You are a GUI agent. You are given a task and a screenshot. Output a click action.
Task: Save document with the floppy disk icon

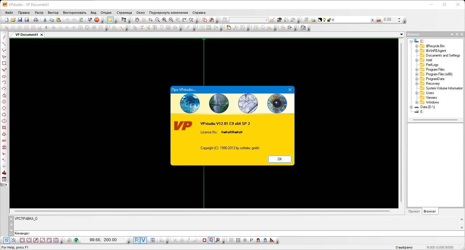point(20,20)
